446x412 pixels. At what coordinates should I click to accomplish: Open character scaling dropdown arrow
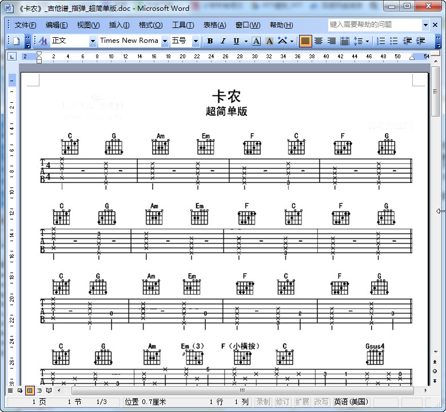click(x=292, y=42)
